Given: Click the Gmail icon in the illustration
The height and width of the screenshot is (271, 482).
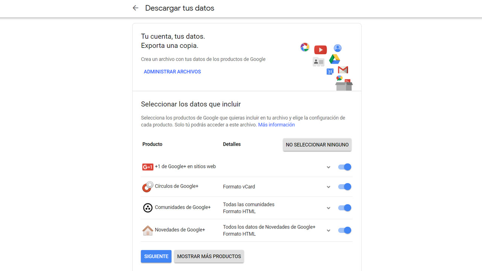Looking at the screenshot, I should (x=343, y=70).
